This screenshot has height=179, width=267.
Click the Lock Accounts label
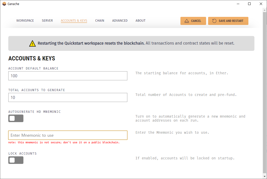point(22,154)
